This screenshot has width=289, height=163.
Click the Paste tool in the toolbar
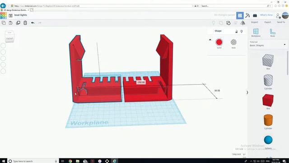[11, 23]
